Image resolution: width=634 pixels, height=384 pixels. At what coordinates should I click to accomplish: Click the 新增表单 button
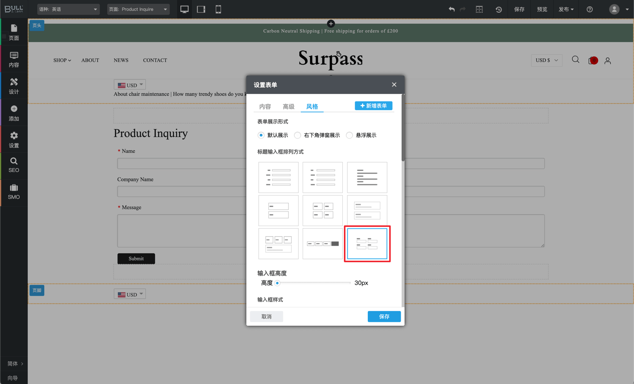coord(374,106)
